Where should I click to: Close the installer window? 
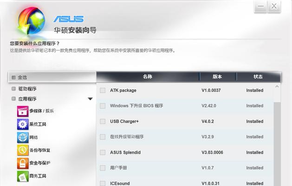(x=274, y=7)
